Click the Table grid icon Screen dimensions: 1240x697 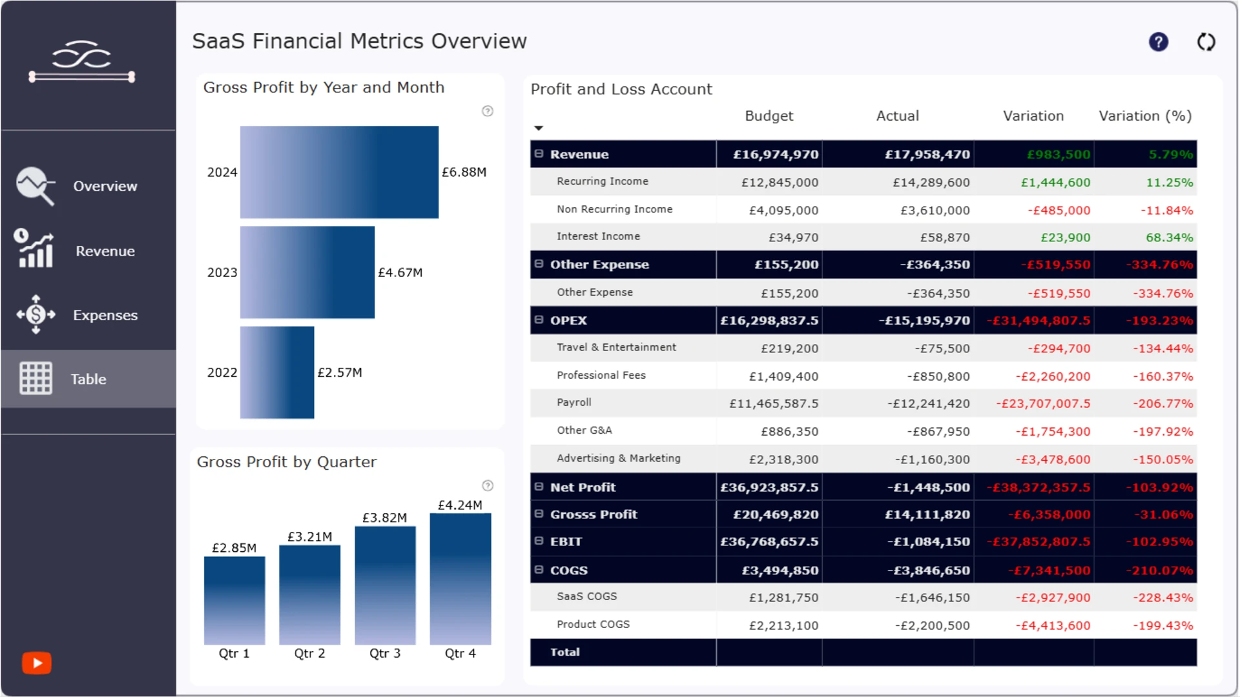click(x=36, y=378)
